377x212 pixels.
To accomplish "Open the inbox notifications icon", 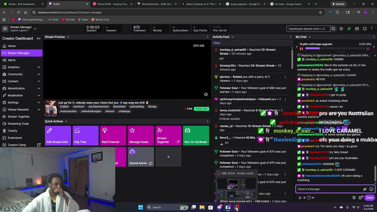I will (357, 29).
